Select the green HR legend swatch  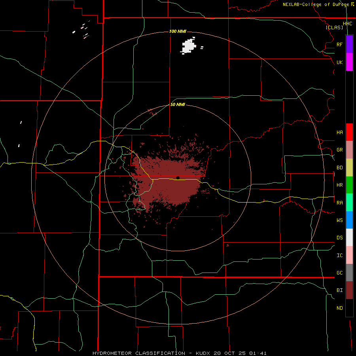pyautogui.click(x=349, y=185)
